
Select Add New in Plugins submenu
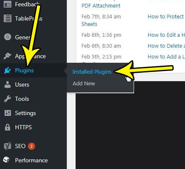pyautogui.click(x=84, y=84)
